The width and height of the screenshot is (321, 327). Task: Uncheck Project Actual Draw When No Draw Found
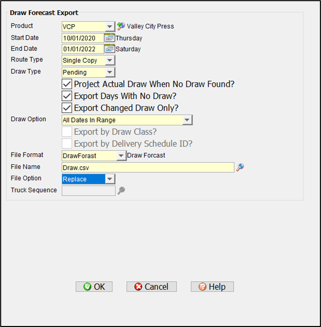(67, 84)
